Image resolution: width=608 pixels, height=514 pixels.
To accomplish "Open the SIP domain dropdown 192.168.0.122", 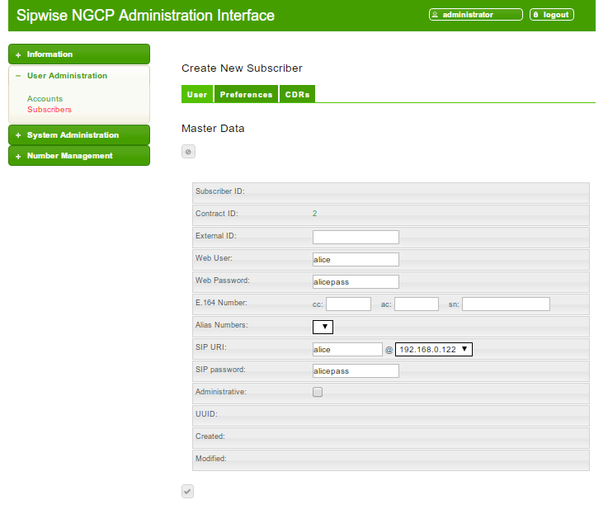I will click(433, 349).
